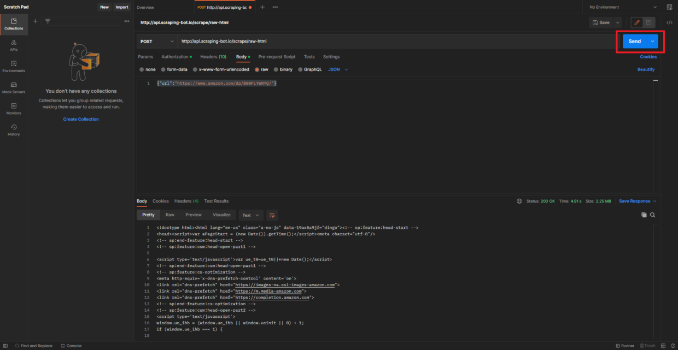Click the request URL input field
The width and height of the screenshot is (678, 350).
[x=394, y=41]
